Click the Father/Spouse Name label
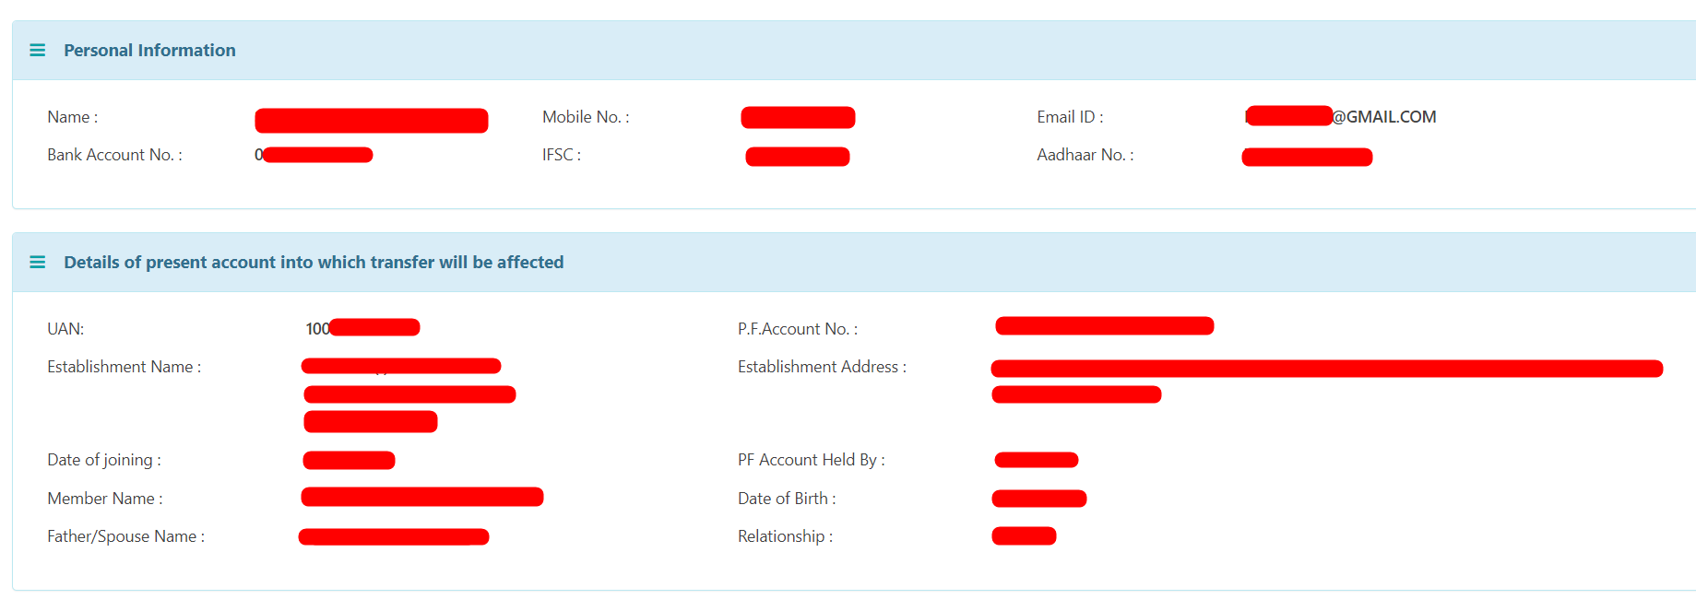 pyautogui.click(x=125, y=536)
